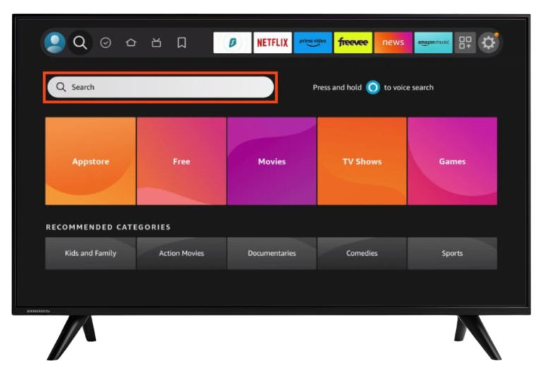This screenshot has height=370, width=542.
Task: Open the Amazon Music app
Action: [433, 43]
